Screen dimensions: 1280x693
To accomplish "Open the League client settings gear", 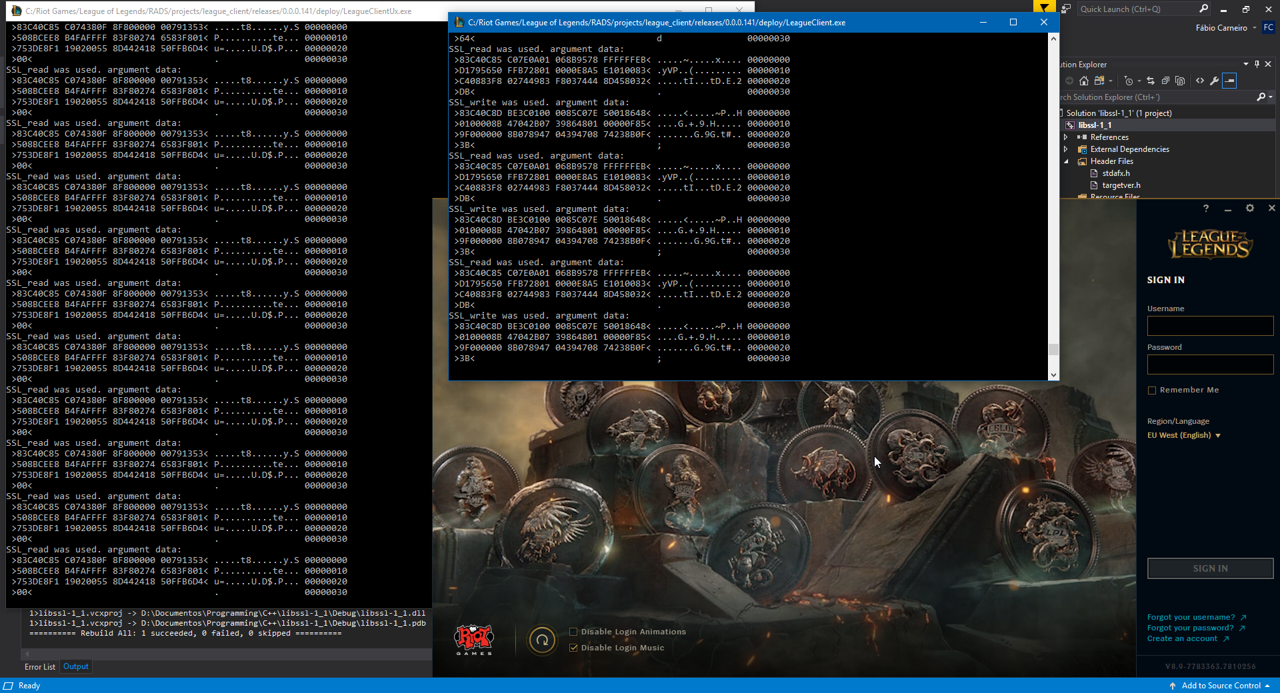I will pos(1249,209).
